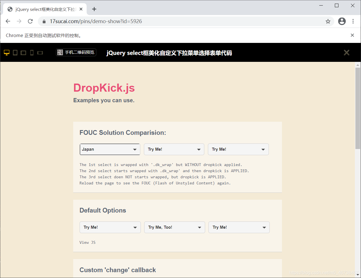Go forward in browser history
This screenshot has width=361, height=278.
coord(19,21)
